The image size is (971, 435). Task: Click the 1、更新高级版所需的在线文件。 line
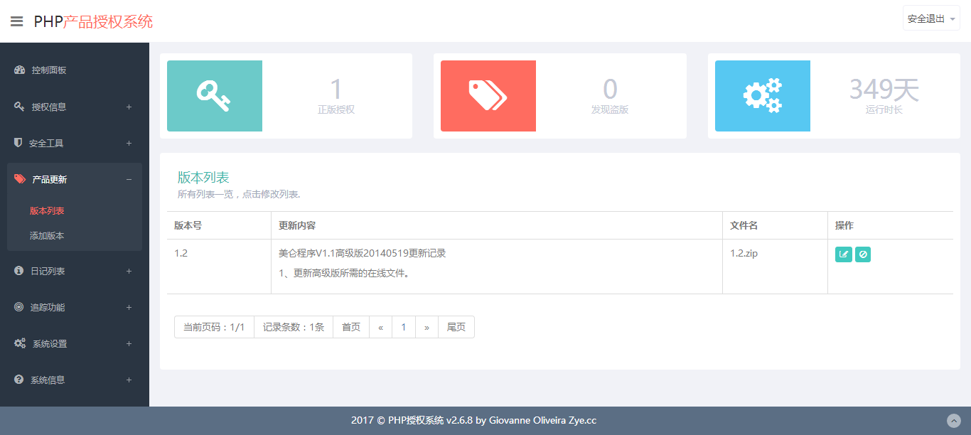pos(345,273)
